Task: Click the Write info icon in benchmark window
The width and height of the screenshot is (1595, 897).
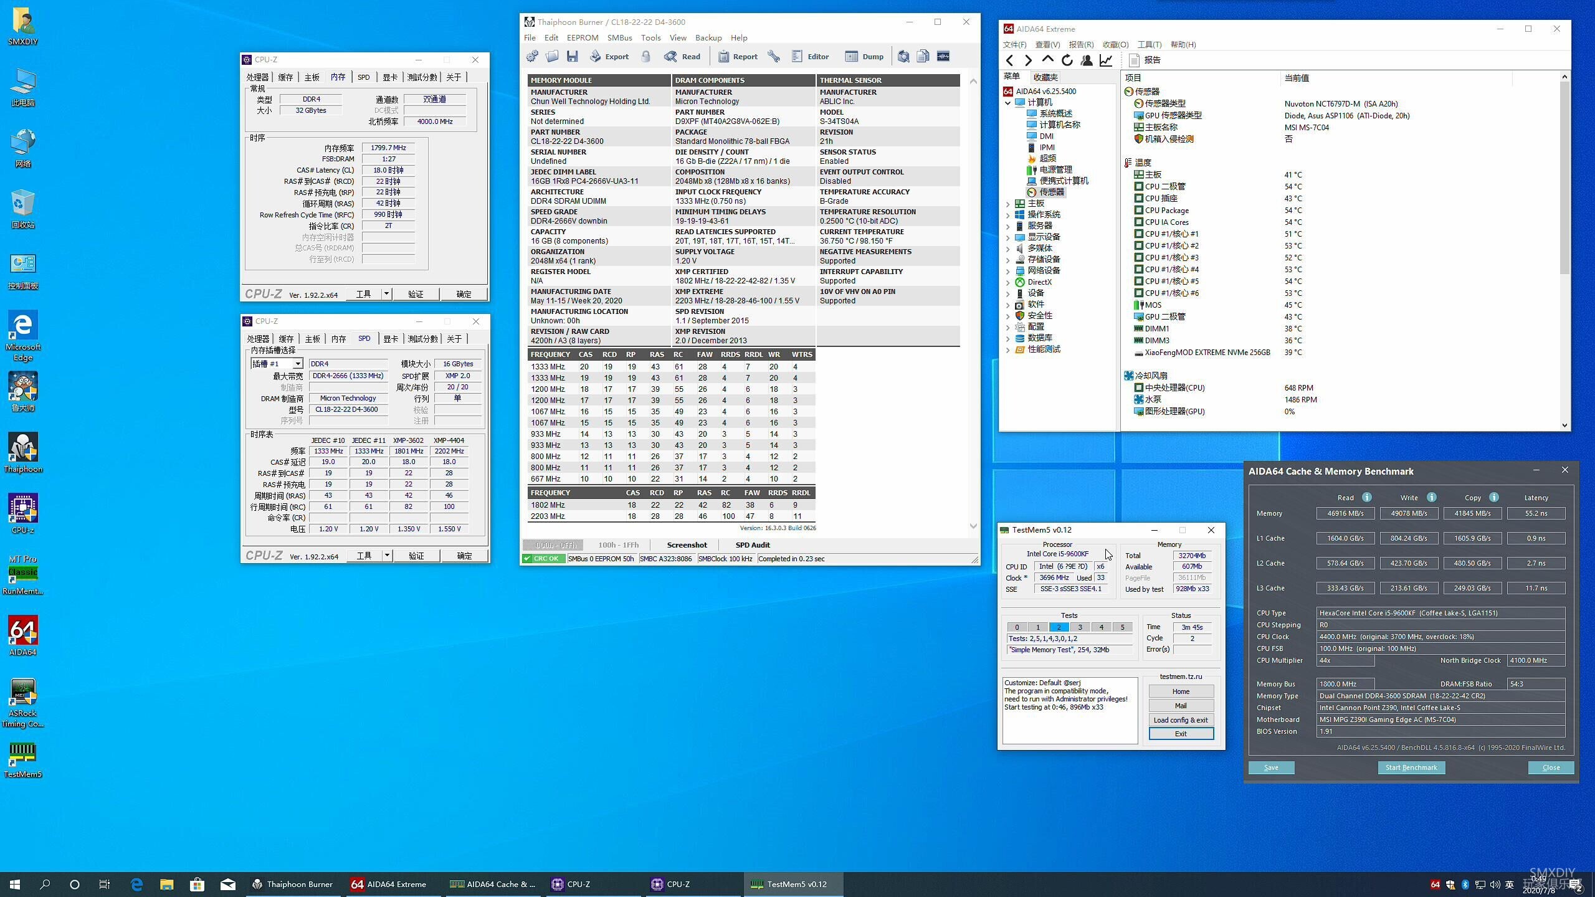Action: [x=1432, y=497]
